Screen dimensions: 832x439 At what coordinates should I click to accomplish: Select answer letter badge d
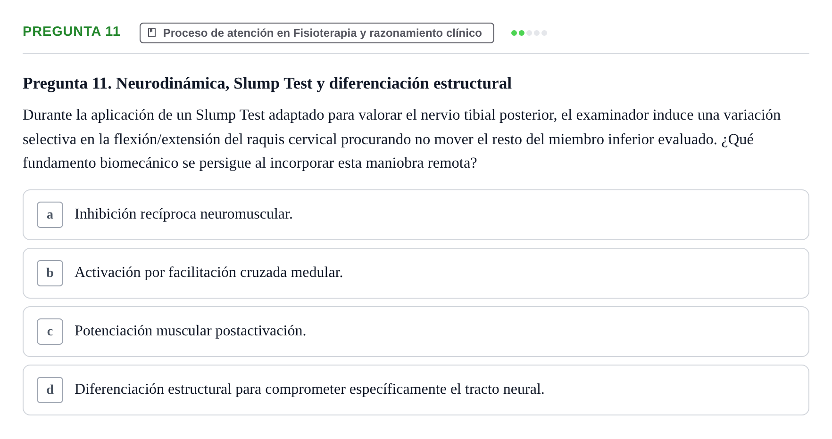[x=50, y=390]
